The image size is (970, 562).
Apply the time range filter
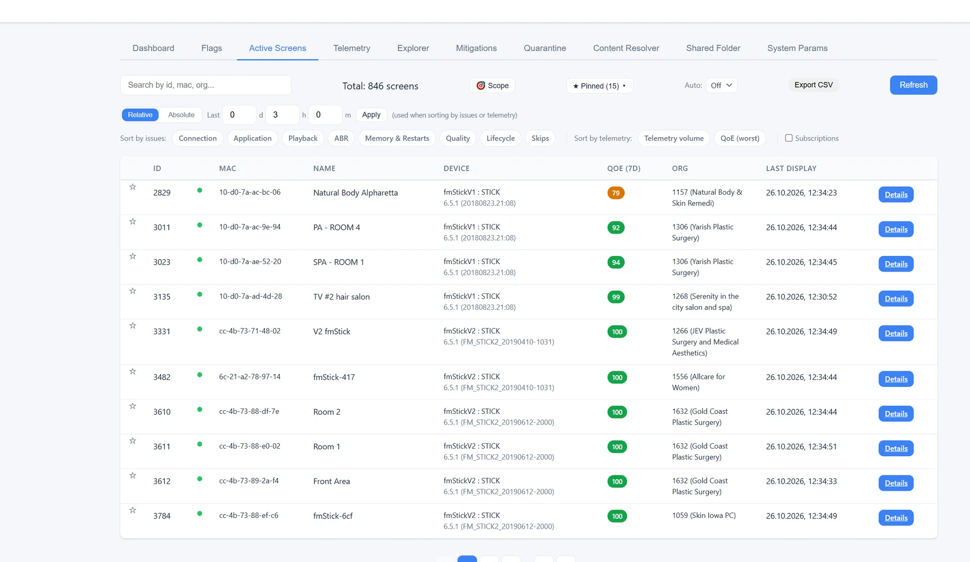[371, 115]
